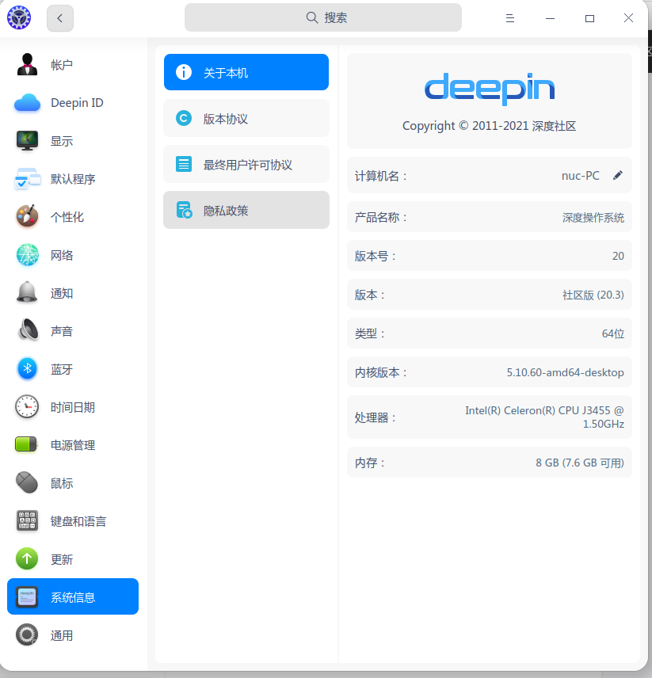Open Network settings

click(61, 254)
